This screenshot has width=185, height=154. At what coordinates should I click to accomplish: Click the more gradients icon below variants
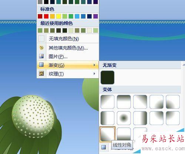pyautogui.click(x=104, y=147)
